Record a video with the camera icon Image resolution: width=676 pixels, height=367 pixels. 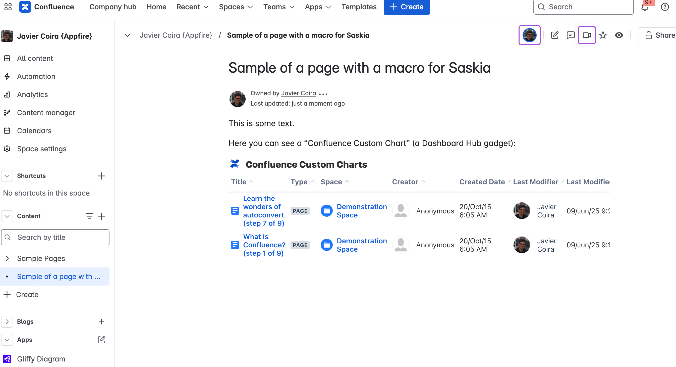587,35
